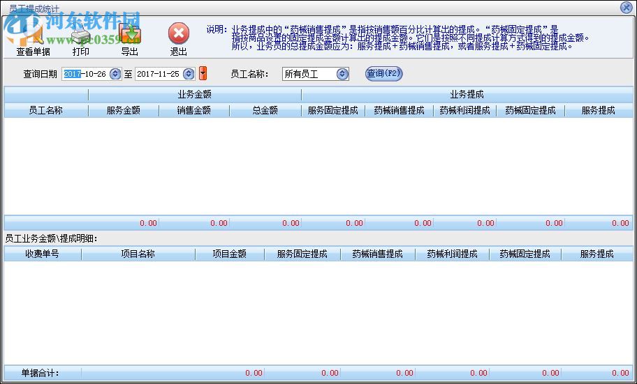Expand the 所有员工 employee dropdown
Viewport: 637px width, 384px height.
coord(342,74)
